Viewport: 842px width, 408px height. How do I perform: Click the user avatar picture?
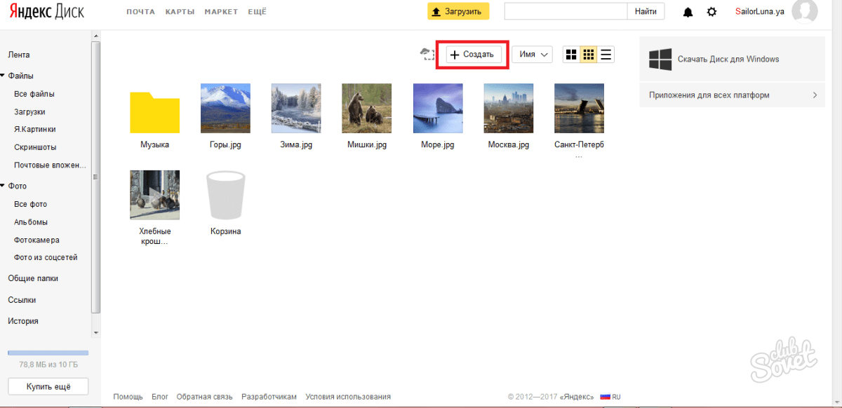coord(804,11)
